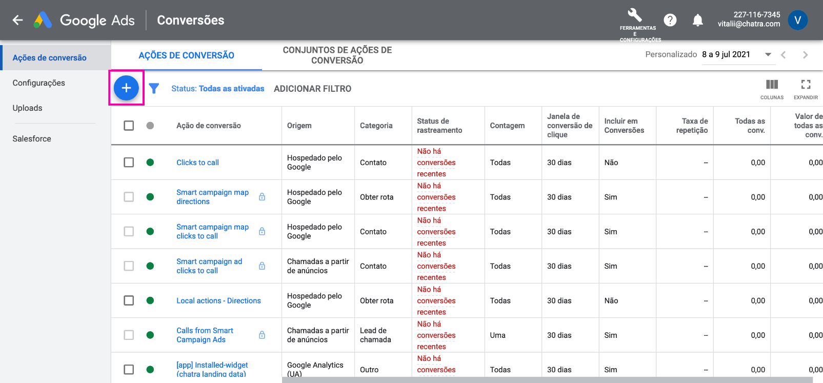
Task: Expand table to full screen
Action: pyautogui.click(x=806, y=89)
